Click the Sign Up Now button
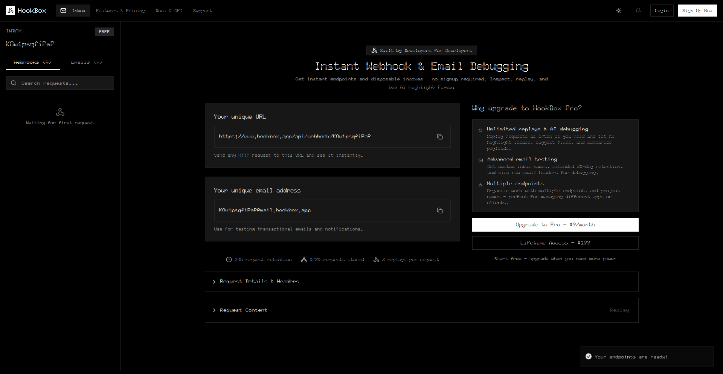Screen dimensions: 723x374 point(697,11)
